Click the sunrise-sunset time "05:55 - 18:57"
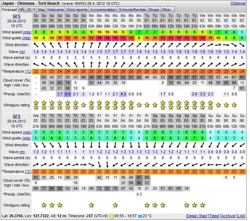This screenshot has width=250, height=221. [126, 216]
